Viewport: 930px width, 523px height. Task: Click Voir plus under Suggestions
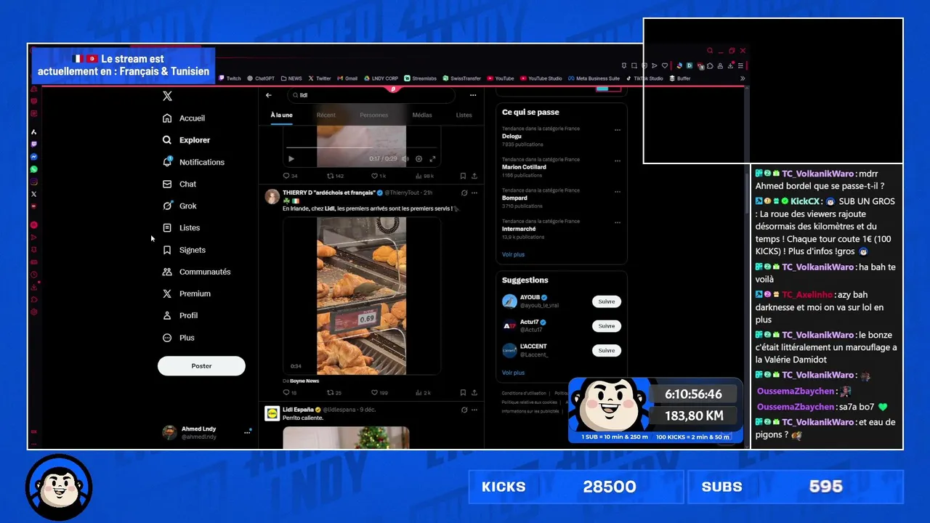pyautogui.click(x=513, y=373)
